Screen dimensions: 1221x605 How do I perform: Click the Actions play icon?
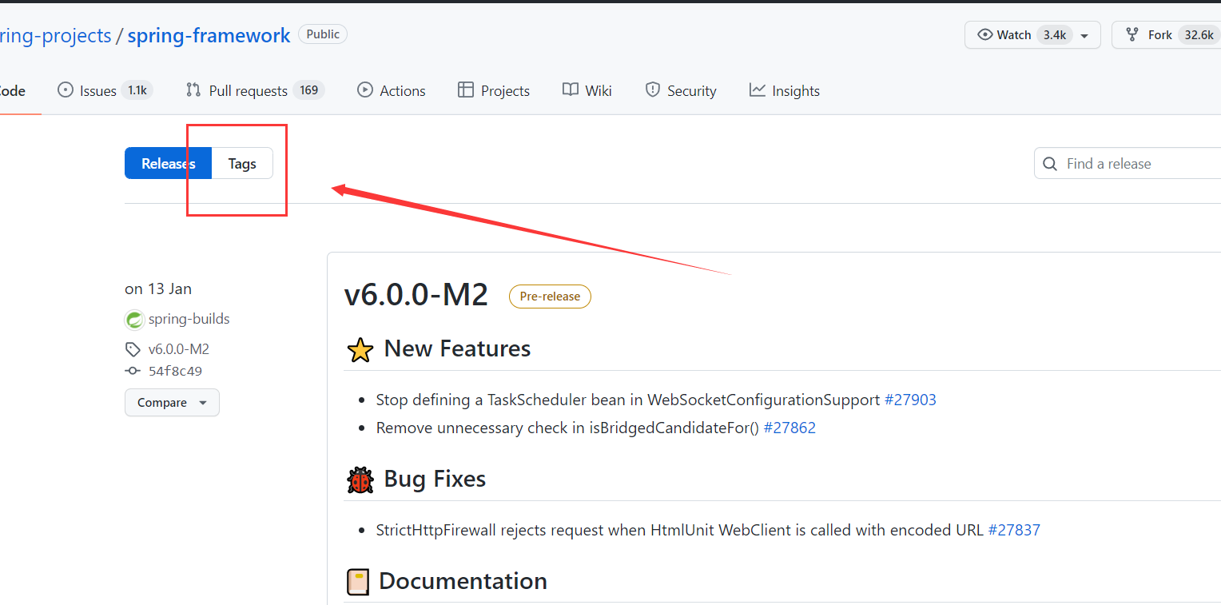coord(365,90)
